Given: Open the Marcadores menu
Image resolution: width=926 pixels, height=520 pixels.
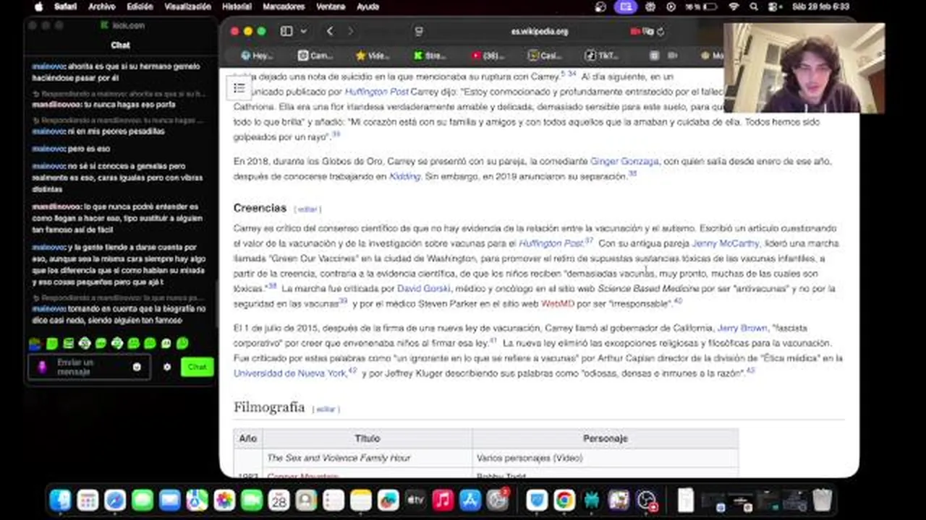Looking at the screenshot, I should [x=284, y=6].
